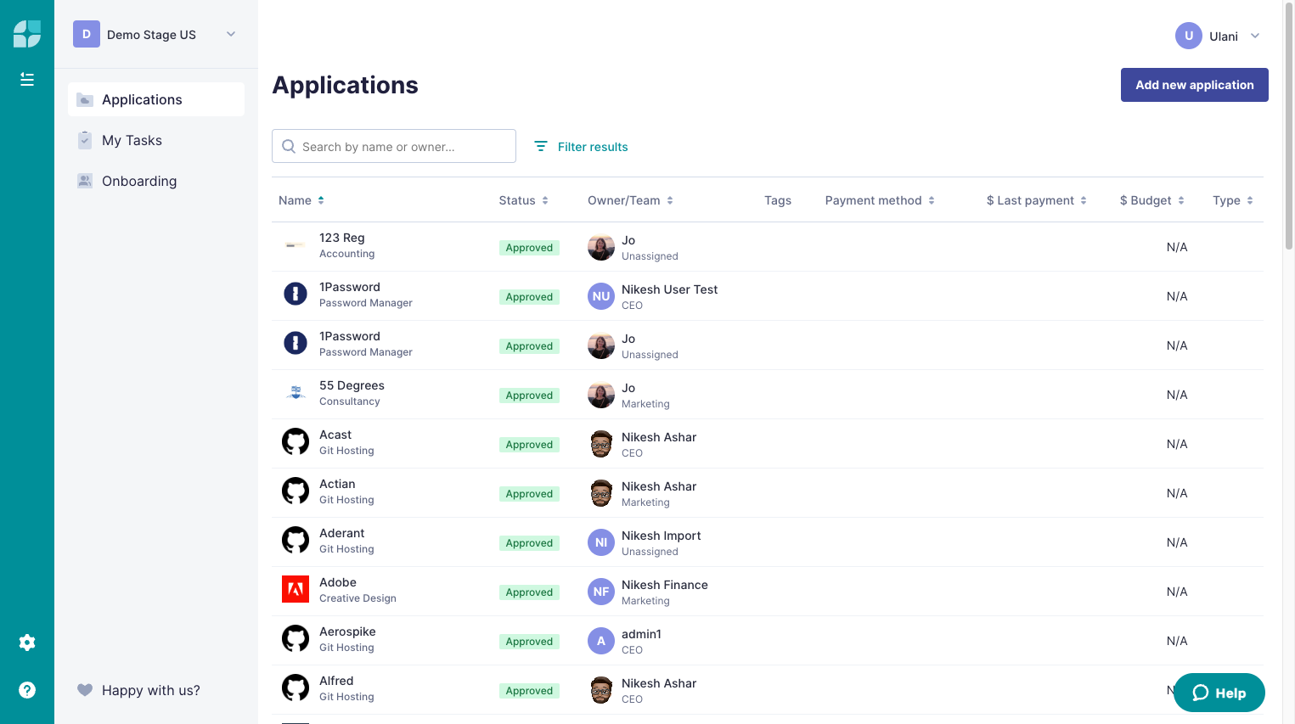The height and width of the screenshot is (724, 1295).
Task: Open the Filter results option
Action: [581, 147]
